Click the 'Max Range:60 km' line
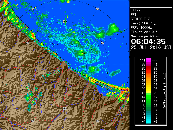 145,36
